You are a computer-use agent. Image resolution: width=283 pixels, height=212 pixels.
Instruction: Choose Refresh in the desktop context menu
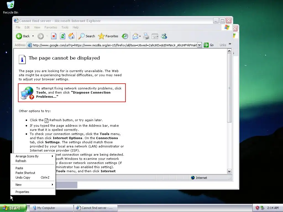click(x=33, y=161)
